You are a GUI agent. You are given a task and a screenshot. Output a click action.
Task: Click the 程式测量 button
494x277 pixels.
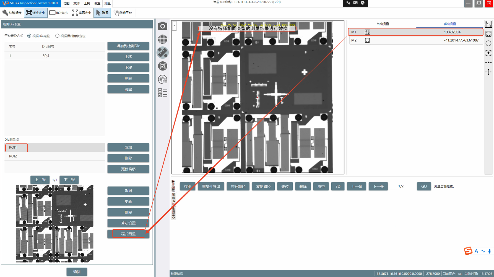[x=128, y=234]
